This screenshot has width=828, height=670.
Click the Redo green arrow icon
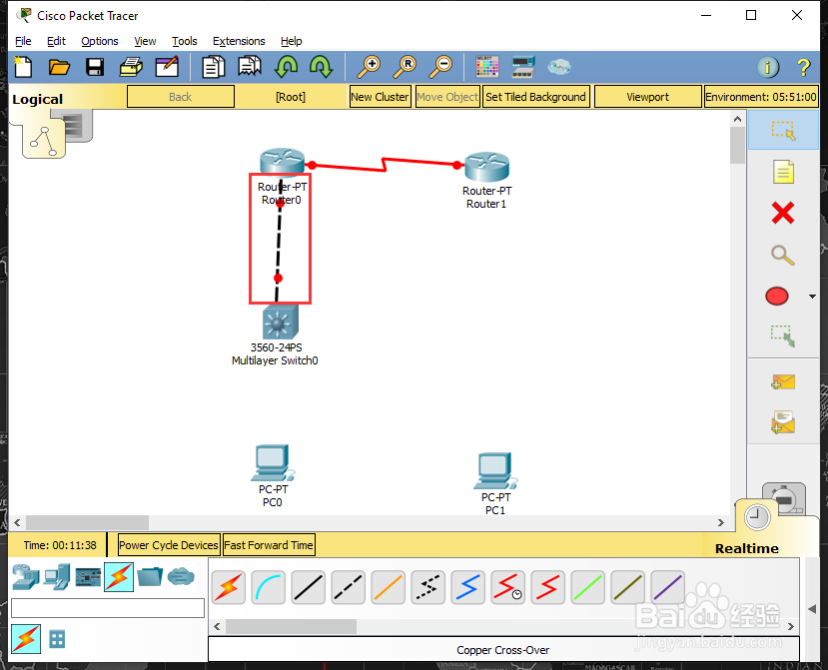tap(321, 67)
